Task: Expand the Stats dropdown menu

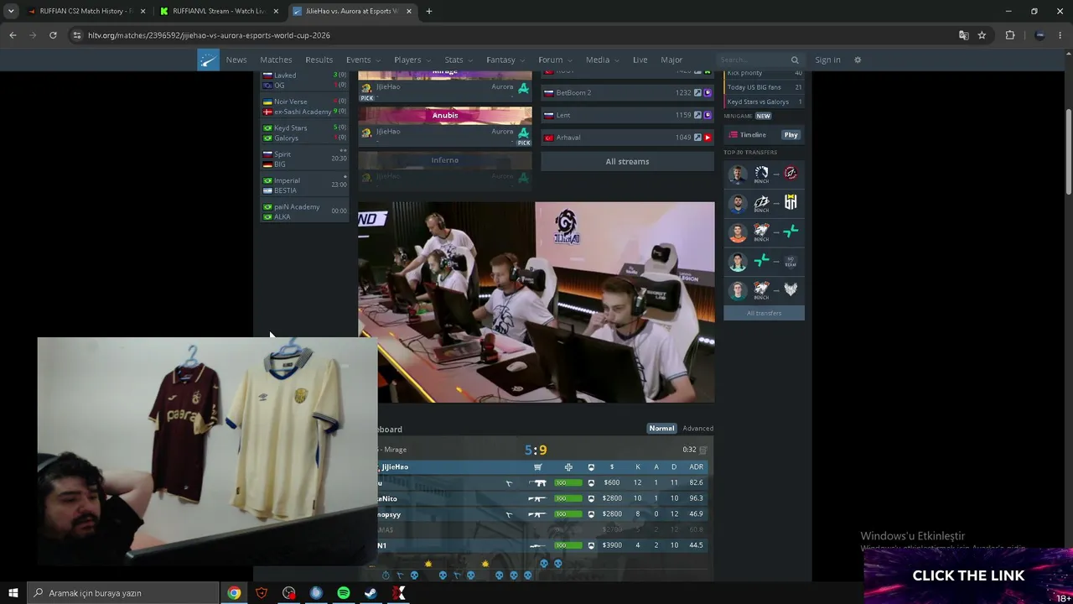Action: 459,60
